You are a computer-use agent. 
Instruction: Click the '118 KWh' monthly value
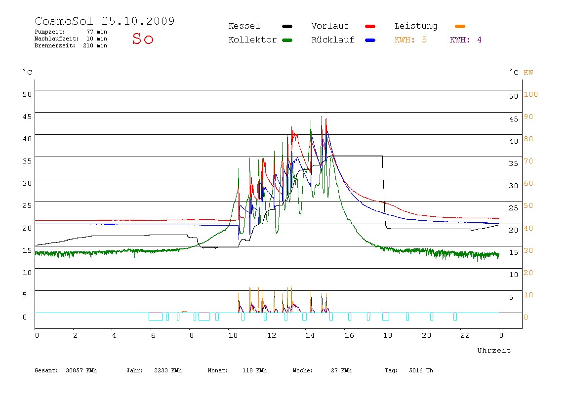click(254, 370)
